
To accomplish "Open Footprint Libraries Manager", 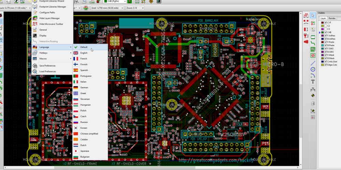I will (52, 7).
